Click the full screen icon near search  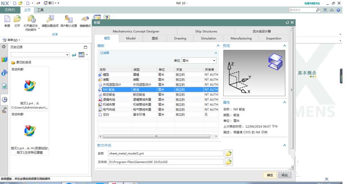coord(325,10)
